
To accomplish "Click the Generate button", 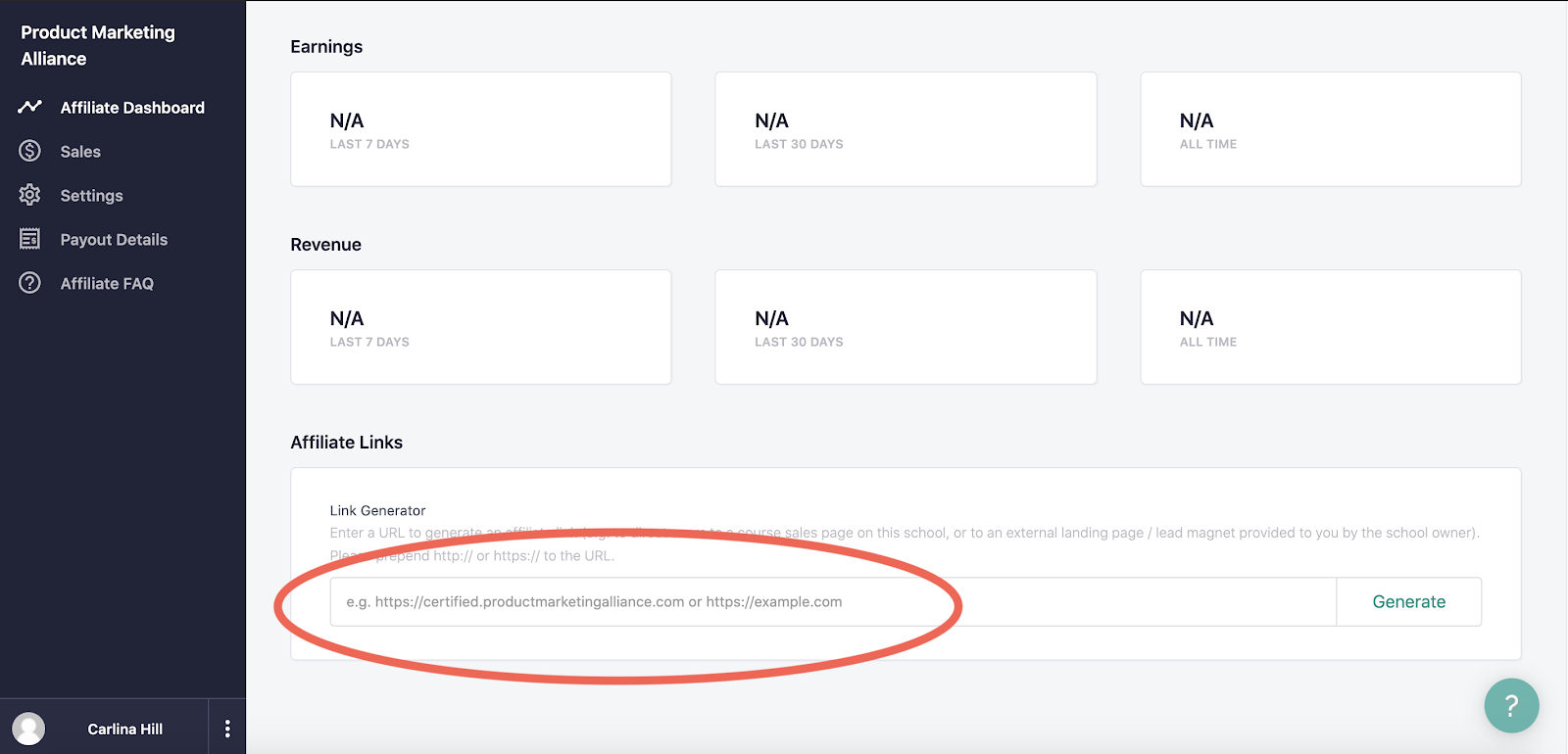I will point(1409,602).
